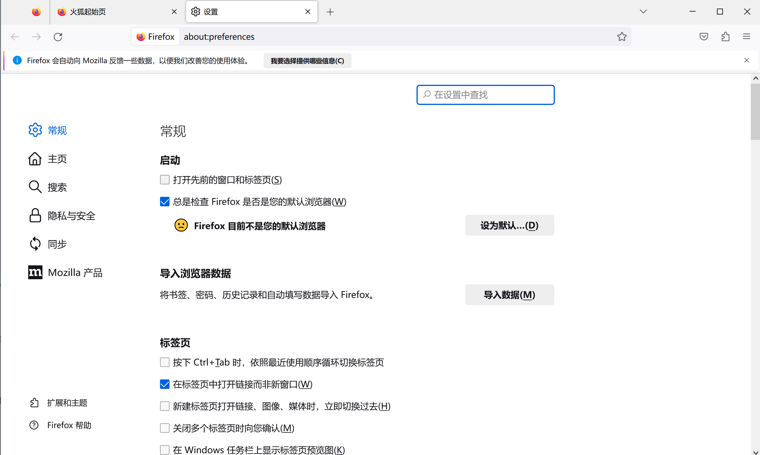Enable Ctrl+Tab recent-order tab switching
Screen dimensions: 760x455
click(x=164, y=362)
